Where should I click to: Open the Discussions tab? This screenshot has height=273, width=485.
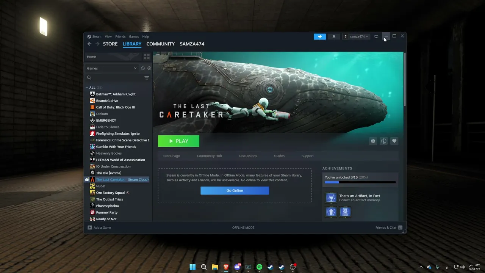(248, 156)
